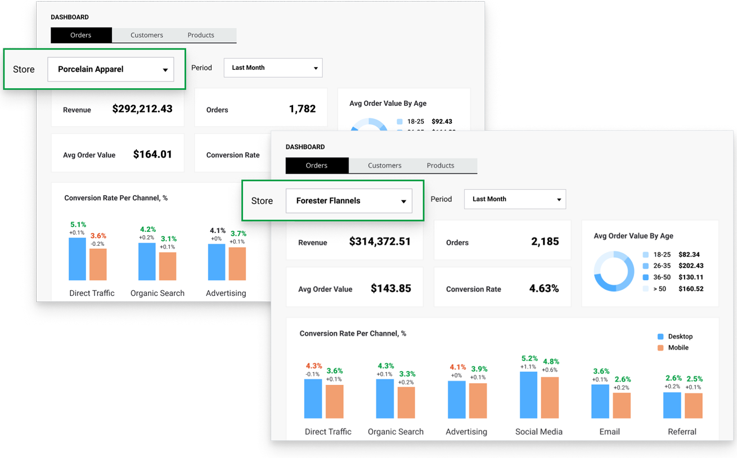Click the Email mobile bar
This screenshot has width=737, height=458.
pyautogui.click(x=622, y=406)
